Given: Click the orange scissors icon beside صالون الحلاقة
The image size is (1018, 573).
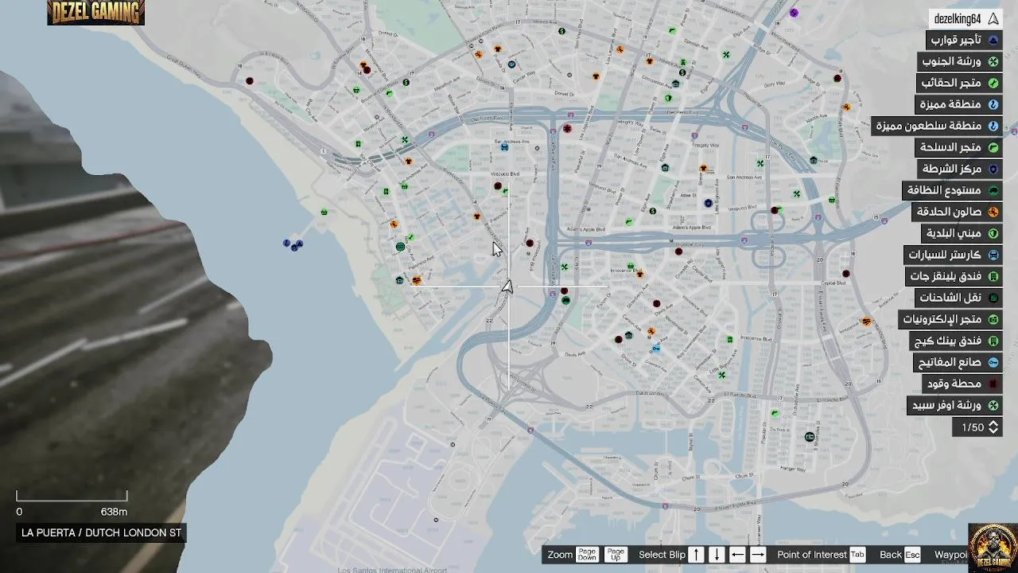Looking at the screenshot, I should [993, 212].
